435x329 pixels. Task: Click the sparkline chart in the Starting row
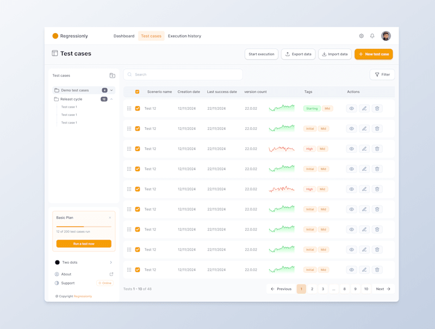click(282, 108)
